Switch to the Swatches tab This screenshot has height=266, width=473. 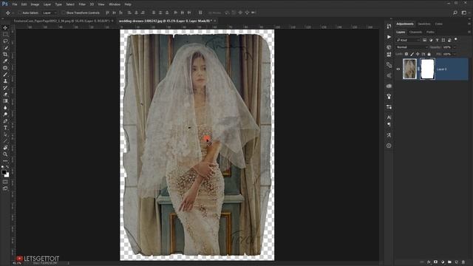[423, 24]
